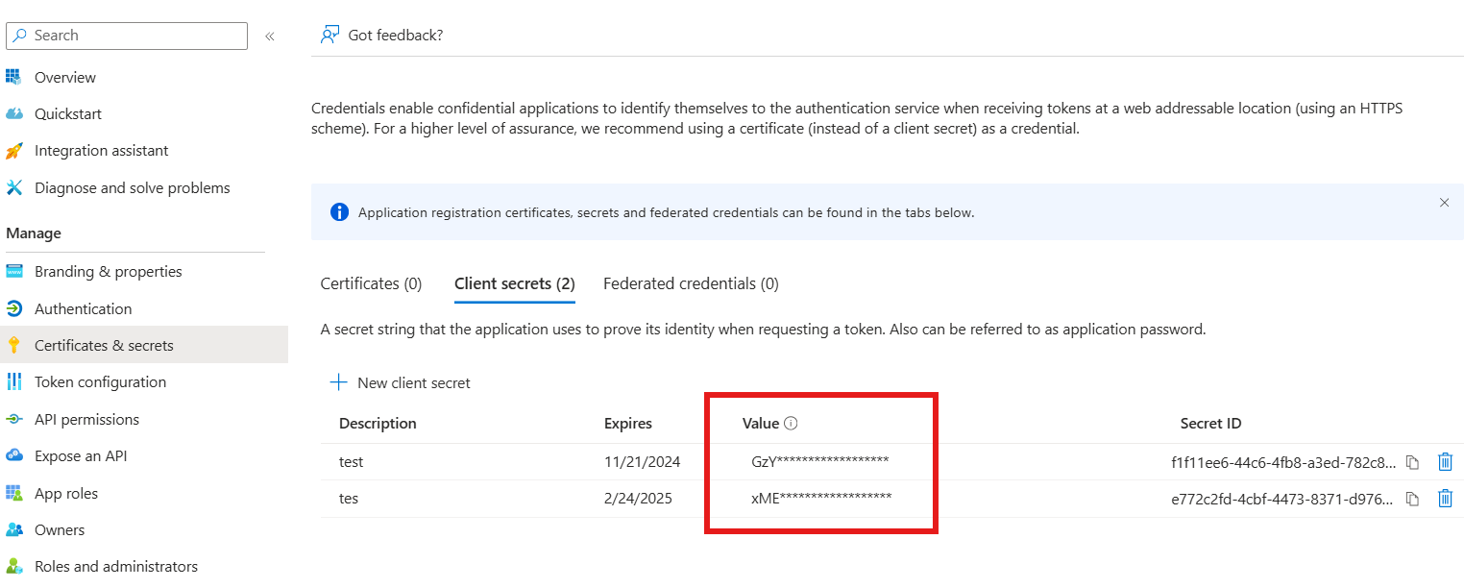The width and height of the screenshot is (1464, 588).
Task: Open the Got feedback form
Action: 382,35
